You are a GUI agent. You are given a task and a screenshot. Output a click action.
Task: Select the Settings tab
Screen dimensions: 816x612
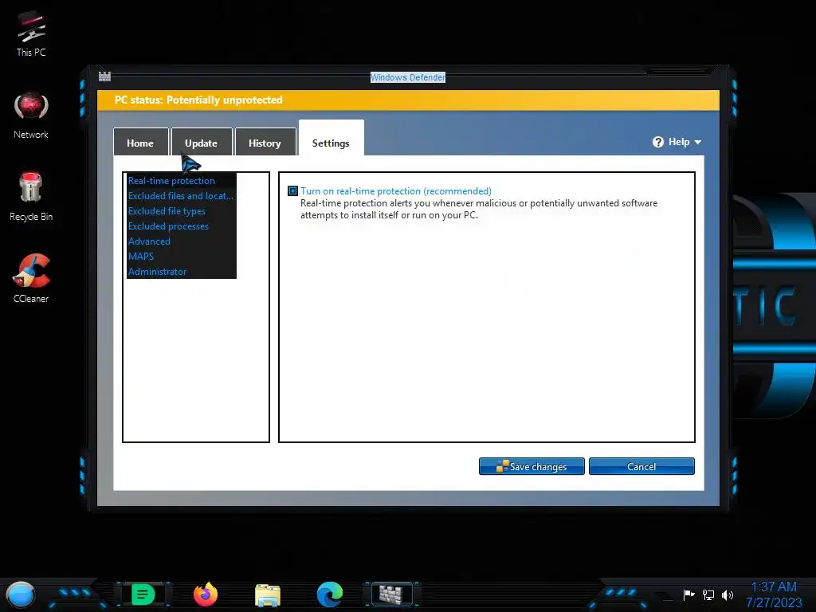pyautogui.click(x=331, y=139)
